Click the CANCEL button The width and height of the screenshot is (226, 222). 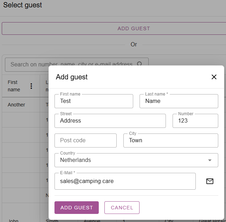click(122, 208)
